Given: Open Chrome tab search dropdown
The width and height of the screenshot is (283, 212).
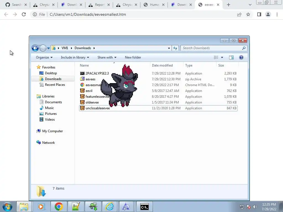Looking at the screenshot, I should point(250,5).
